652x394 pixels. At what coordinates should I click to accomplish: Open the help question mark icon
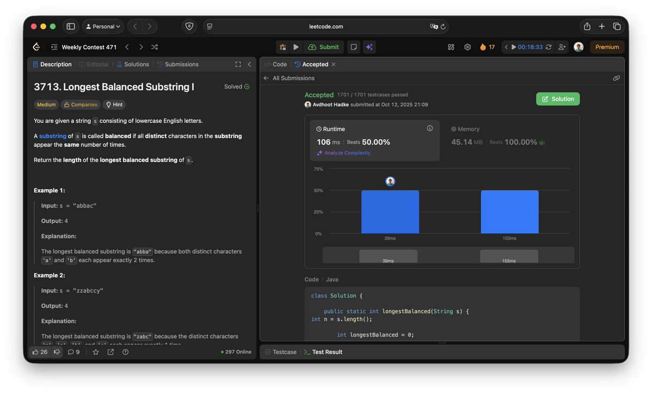click(x=126, y=352)
